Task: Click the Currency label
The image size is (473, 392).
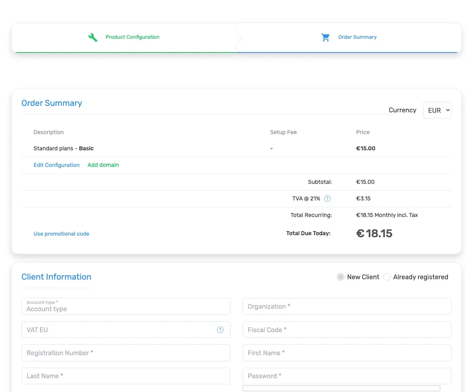Action: [402, 110]
